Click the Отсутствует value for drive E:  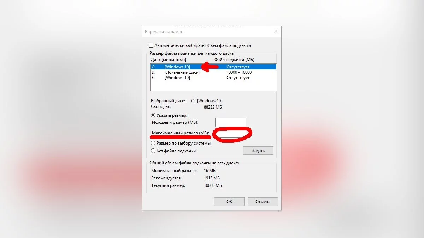[238, 77]
